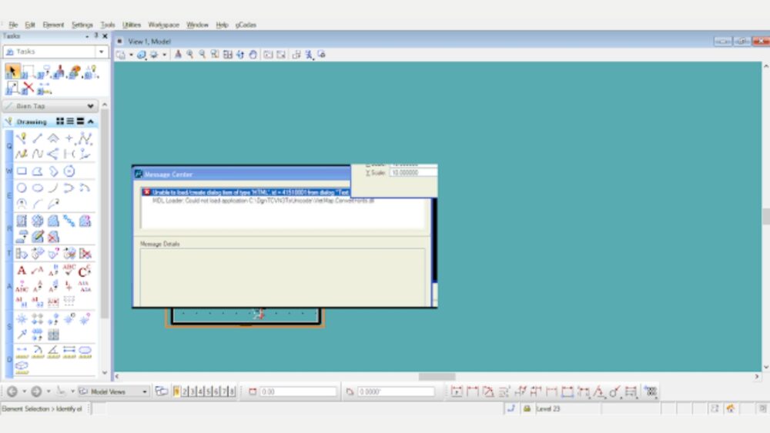The height and width of the screenshot is (433, 770).
Task: Select the Element Selection arrow tool
Action: coord(12,72)
